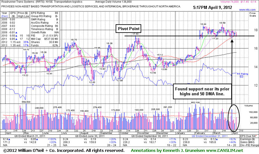Click the Mkt Cap $537.00 Mil row

tap(45, 39)
